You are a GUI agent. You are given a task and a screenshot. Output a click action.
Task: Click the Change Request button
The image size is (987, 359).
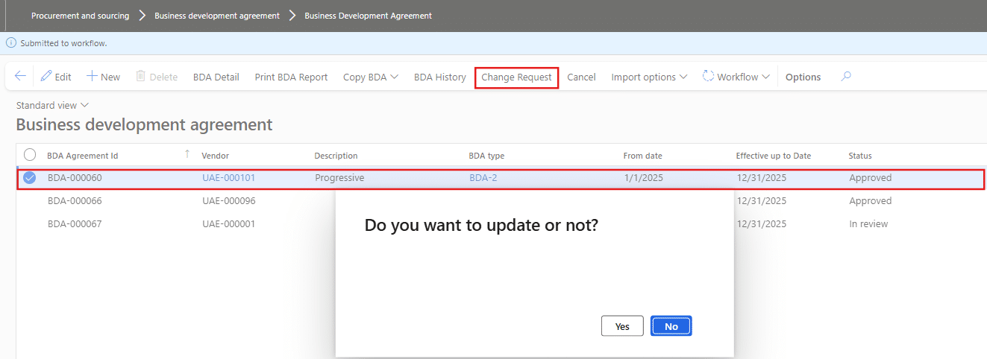[516, 77]
